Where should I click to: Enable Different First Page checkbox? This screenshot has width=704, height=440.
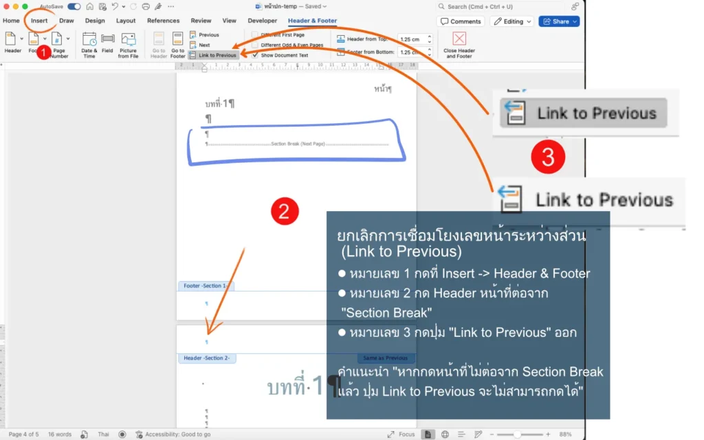click(x=255, y=34)
